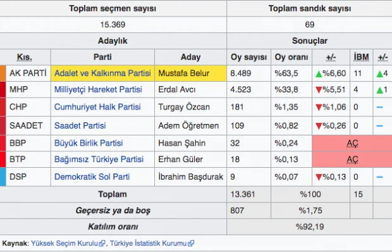Open the Adalet ve Kalkınma Partisi link
Viewport: 392px width, 252px height.
point(102,73)
